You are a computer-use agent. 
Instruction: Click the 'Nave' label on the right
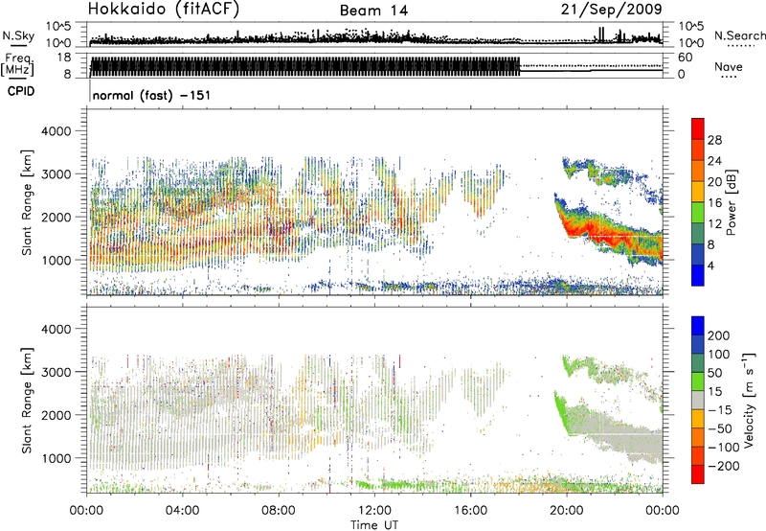tap(729, 67)
